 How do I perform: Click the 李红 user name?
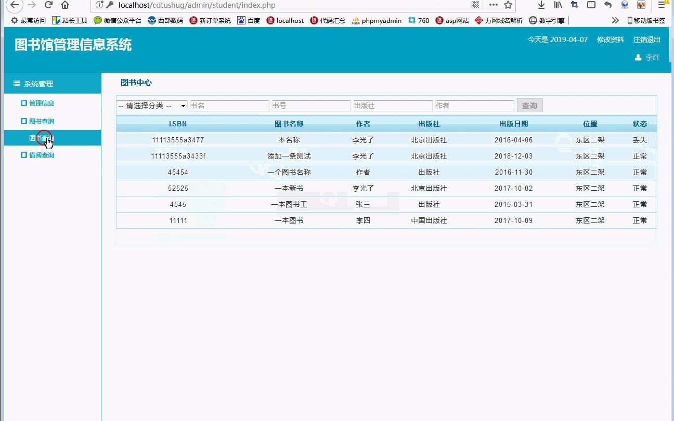[653, 58]
